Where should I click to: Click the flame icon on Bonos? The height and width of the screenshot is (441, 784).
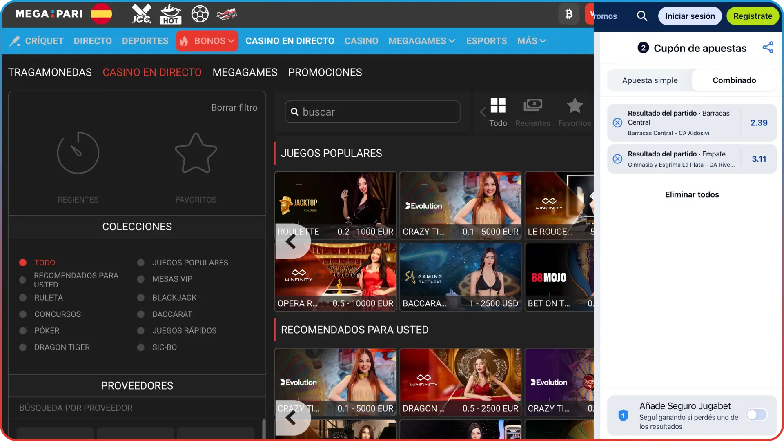pyautogui.click(x=184, y=41)
